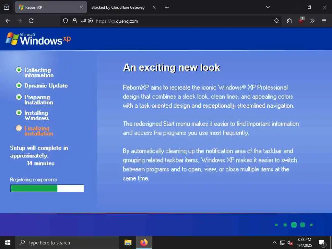Image resolution: width=332 pixels, height=249 pixels.
Task: Open the uBlock Origin extension icon
Action: point(301,20)
